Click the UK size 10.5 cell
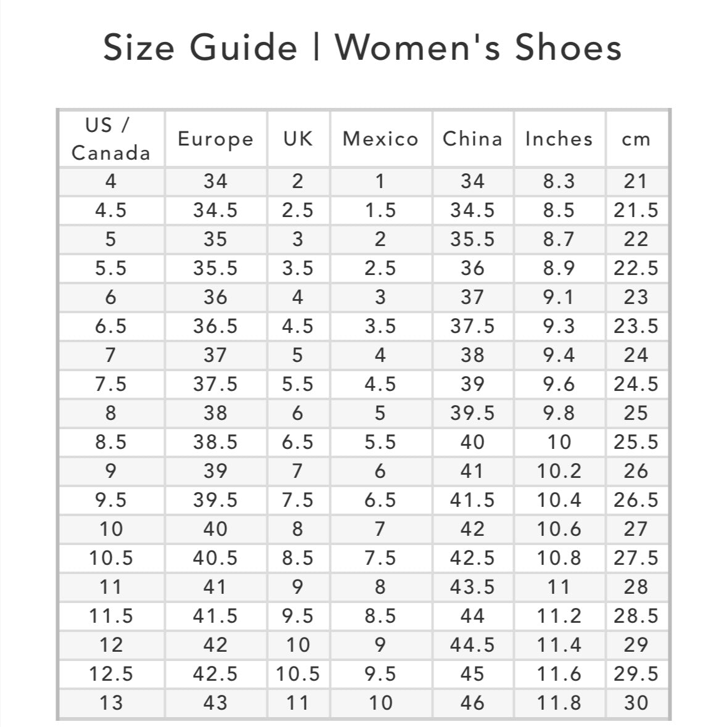The height and width of the screenshot is (727, 727). pyautogui.click(x=298, y=674)
